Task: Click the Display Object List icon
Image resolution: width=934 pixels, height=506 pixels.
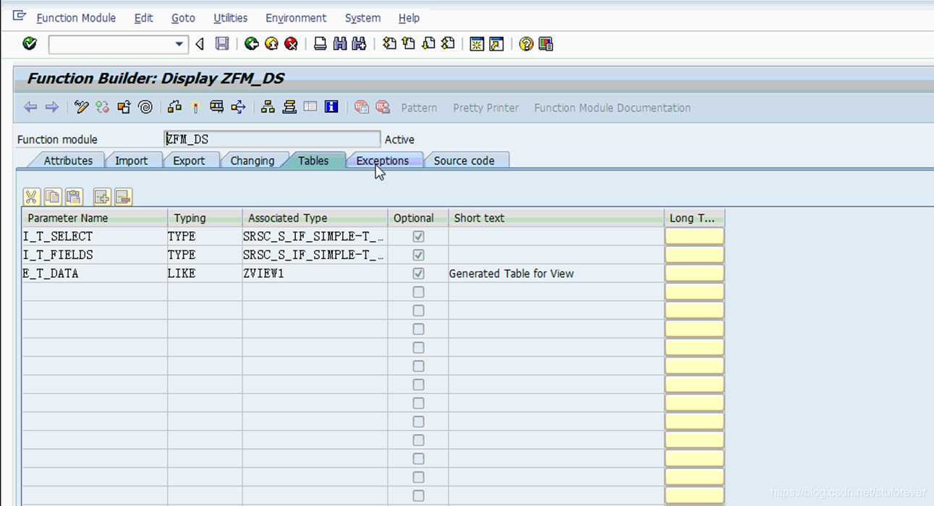Action: [268, 107]
